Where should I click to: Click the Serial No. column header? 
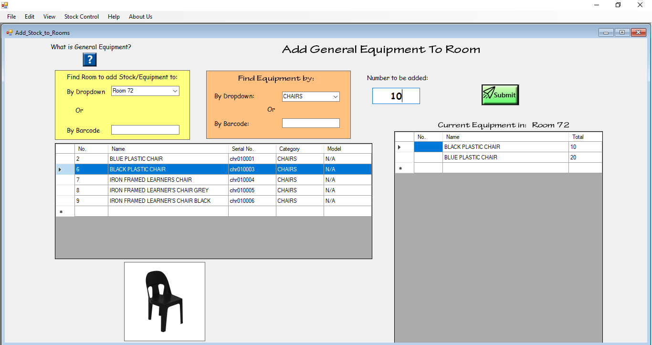(252, 149)
